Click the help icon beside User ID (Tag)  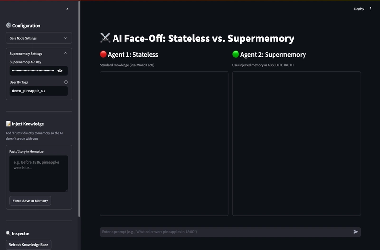click(x=66, y=82)
